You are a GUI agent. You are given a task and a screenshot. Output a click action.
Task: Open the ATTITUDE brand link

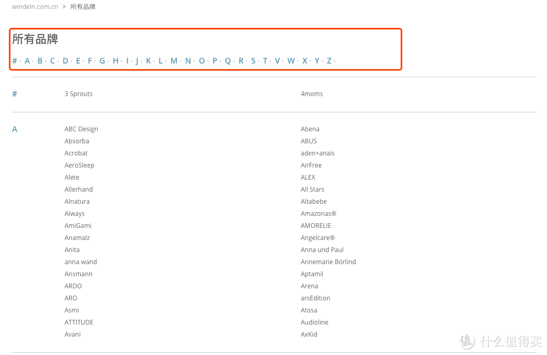[x=79, y=322]
